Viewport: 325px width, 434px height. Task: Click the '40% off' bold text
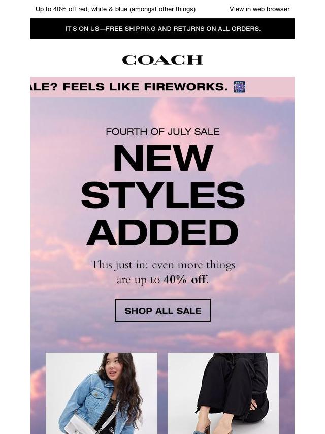(185, 280)
